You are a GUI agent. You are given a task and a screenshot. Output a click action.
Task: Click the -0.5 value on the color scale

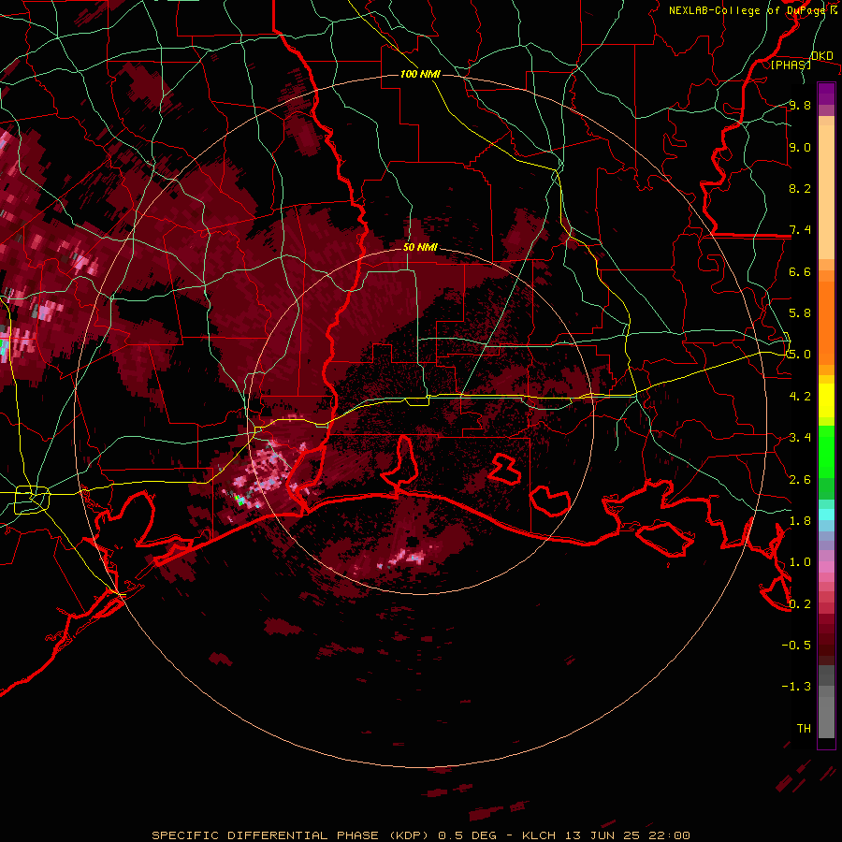click(796, 645)
